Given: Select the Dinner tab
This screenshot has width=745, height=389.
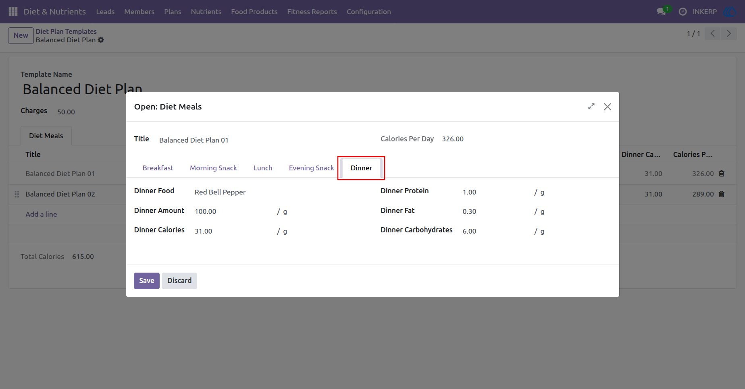Looking at the screenshot, I should click(361, 168).
